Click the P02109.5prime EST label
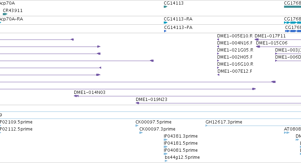The image size is (301, 163). tap(16, 122)
